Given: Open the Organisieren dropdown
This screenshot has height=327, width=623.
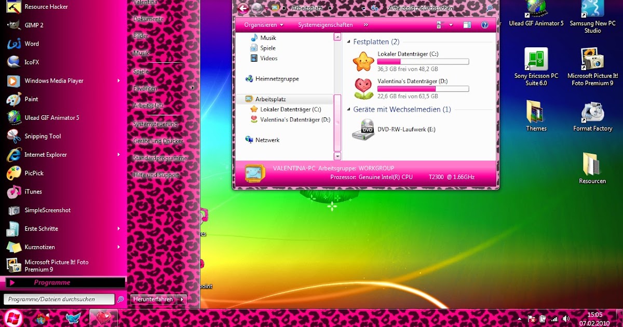Looking at the screenshot, I should 262,24.
